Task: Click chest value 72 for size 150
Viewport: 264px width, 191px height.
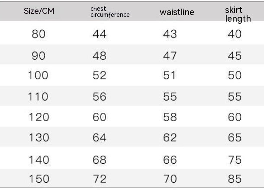Action: (99, 178)
